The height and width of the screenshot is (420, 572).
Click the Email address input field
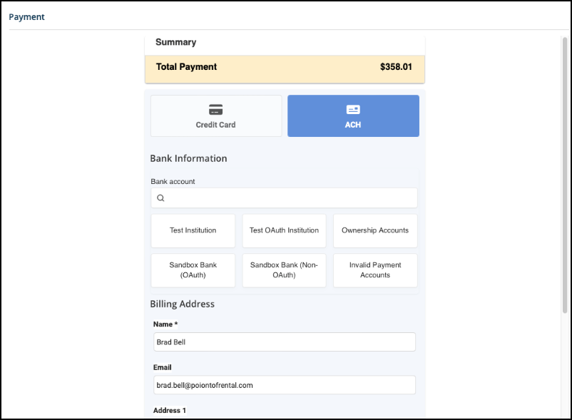coord(284,385)
